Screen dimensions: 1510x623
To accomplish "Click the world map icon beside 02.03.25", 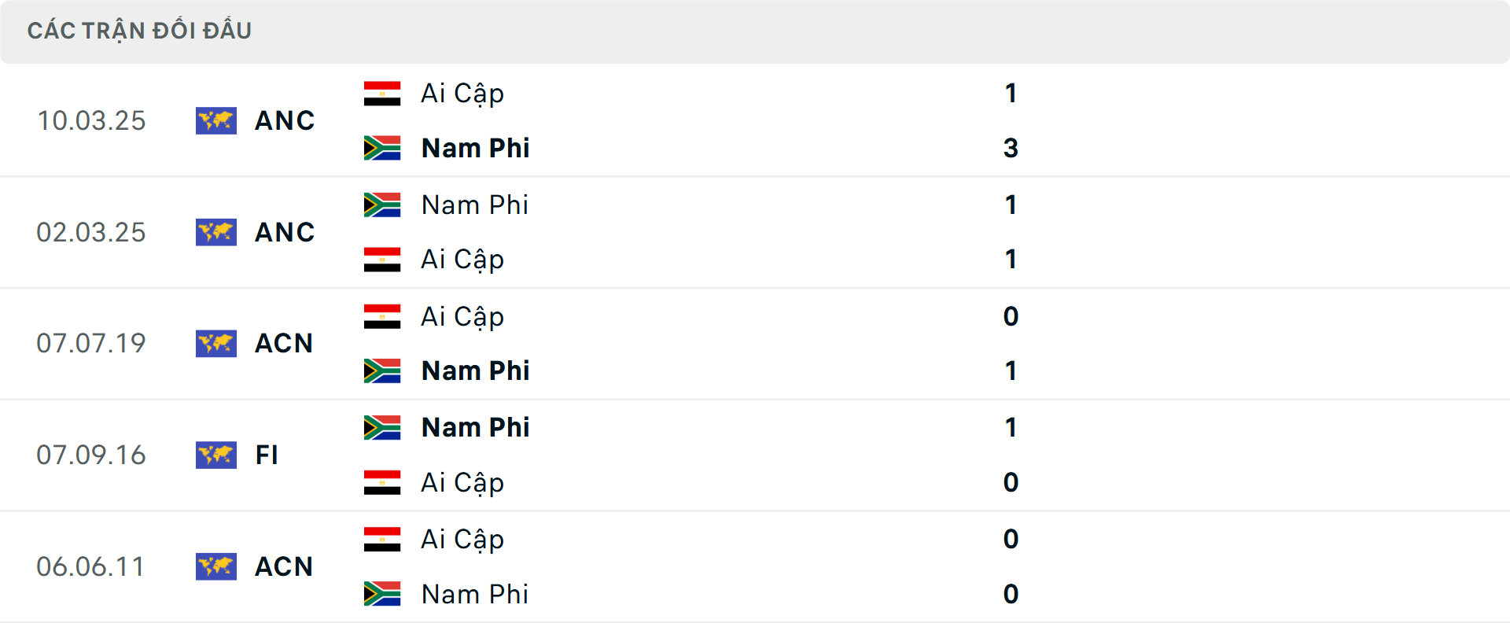I will 216,232.
